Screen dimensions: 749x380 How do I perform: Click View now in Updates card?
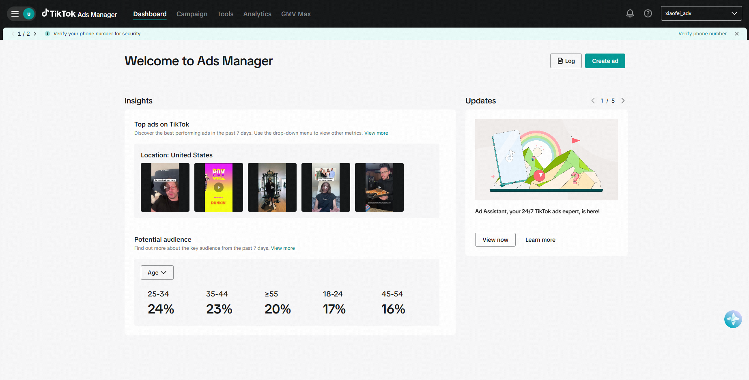[495, 240]
